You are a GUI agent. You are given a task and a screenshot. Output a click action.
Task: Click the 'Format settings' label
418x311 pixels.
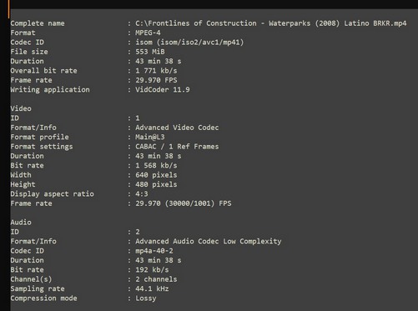[42, 147]
